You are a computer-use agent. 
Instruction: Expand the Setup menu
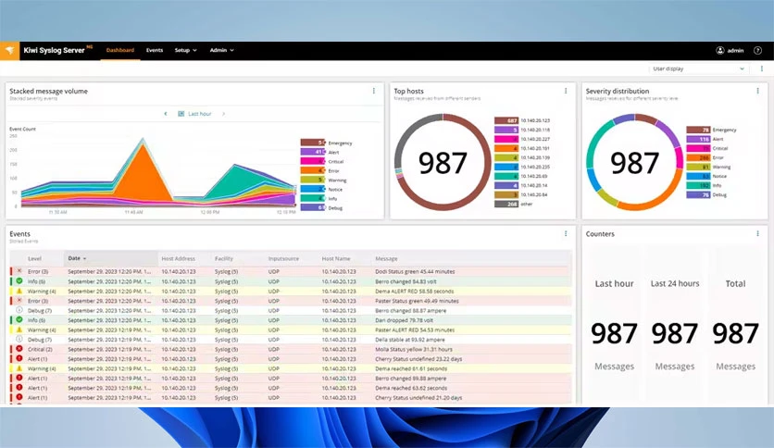(x=185, y=50)
